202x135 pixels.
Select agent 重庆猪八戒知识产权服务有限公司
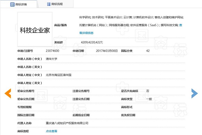[x=67, y=123]
